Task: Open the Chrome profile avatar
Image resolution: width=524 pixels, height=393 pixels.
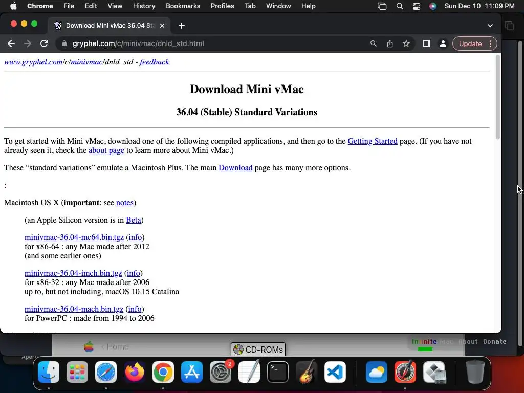Action: pyautogui.click(x=443, y=44)
